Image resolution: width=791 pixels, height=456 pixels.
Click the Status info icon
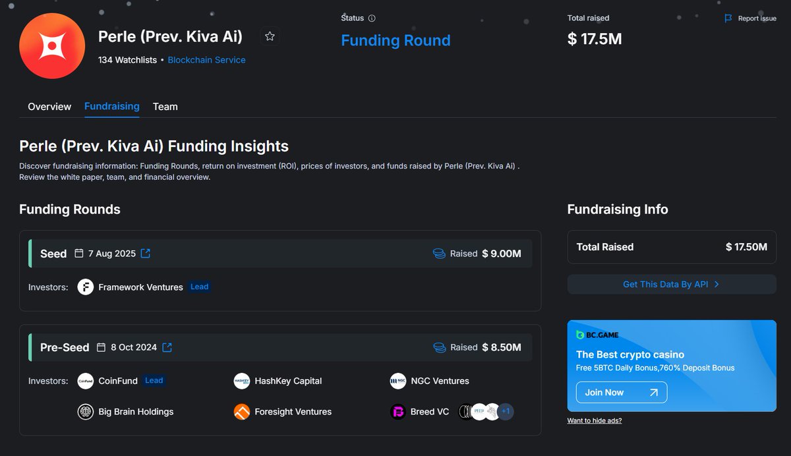pyautogui.click(x=372, y=18)
